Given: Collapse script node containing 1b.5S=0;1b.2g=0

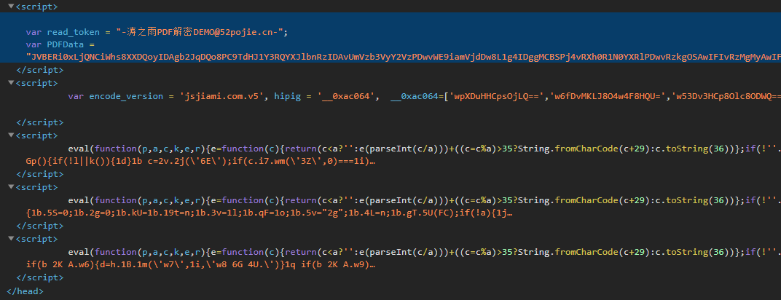Looking at the screenshot, I should point(12,188).
